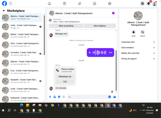Open the Video tab icon in top navigation

pos(64,4)
